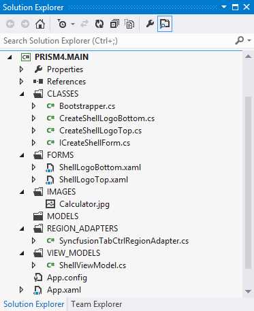Image resolution: width=254 pixels, height=311 pixels.
Task: Click C# icon of CreateShellLogoTop.cs
Action: [x=50, y=130]
